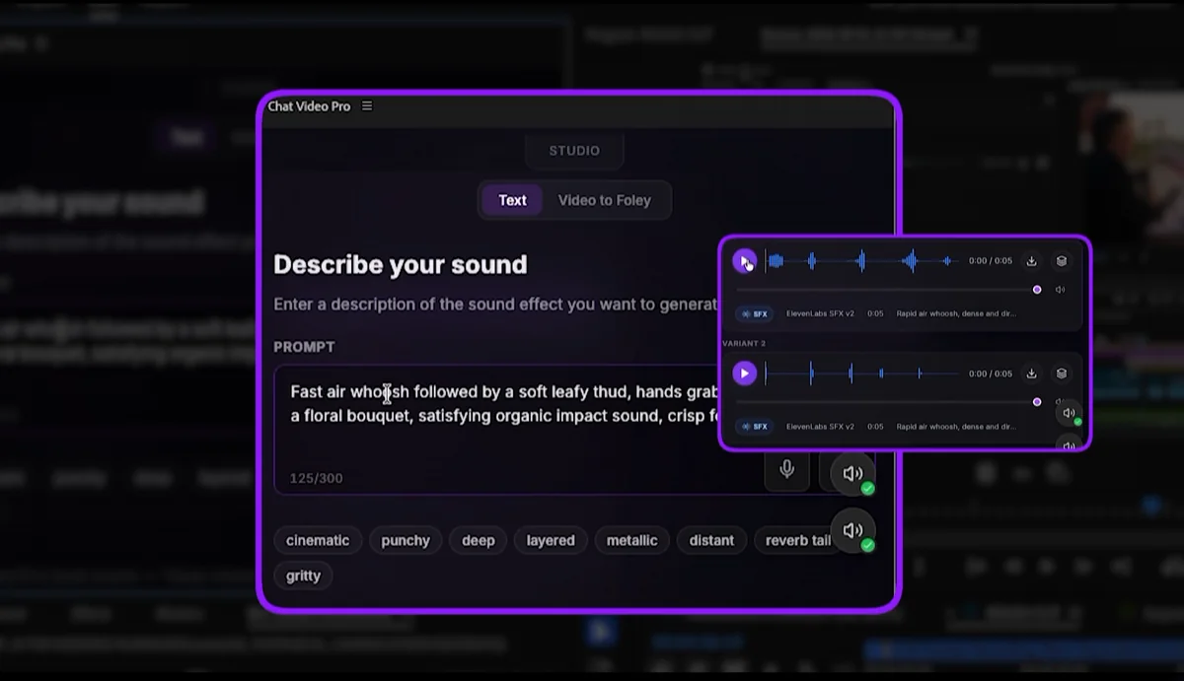Open the hamburger menu beside Chat Video Pro
The image size is (1184, 681).
coord(367,106)
